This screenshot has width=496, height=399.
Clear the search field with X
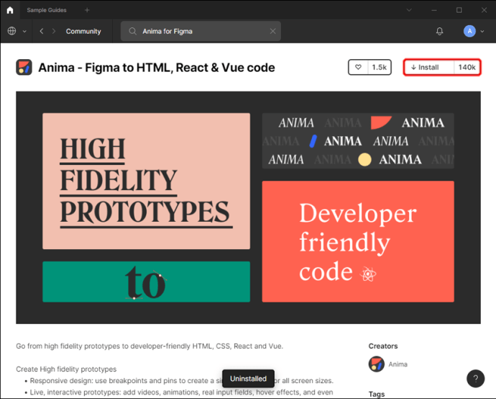[x=272, y=31]
